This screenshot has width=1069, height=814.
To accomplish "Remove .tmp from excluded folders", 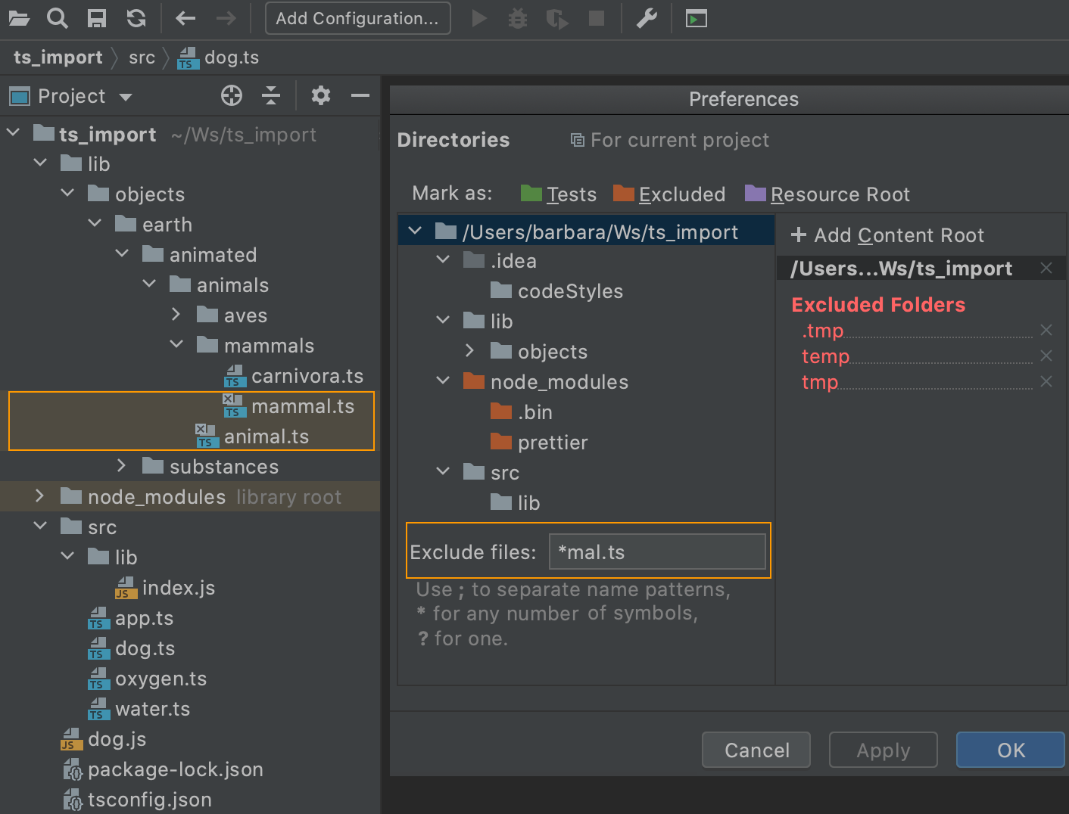I will pos(1046,330).
